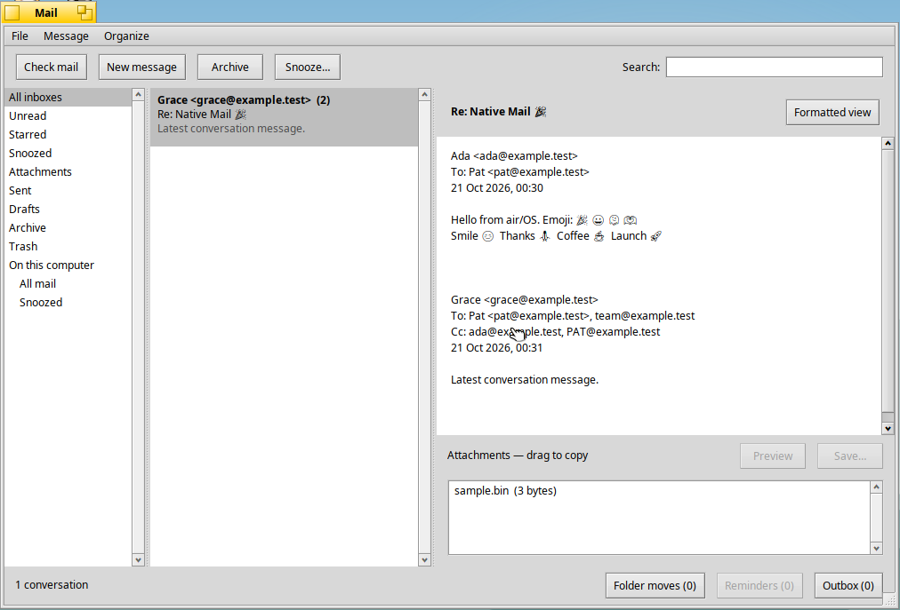This screenshot has height=610, width=900.
Task: Click the "1 conversation" status text
Action: click(52, 585)
